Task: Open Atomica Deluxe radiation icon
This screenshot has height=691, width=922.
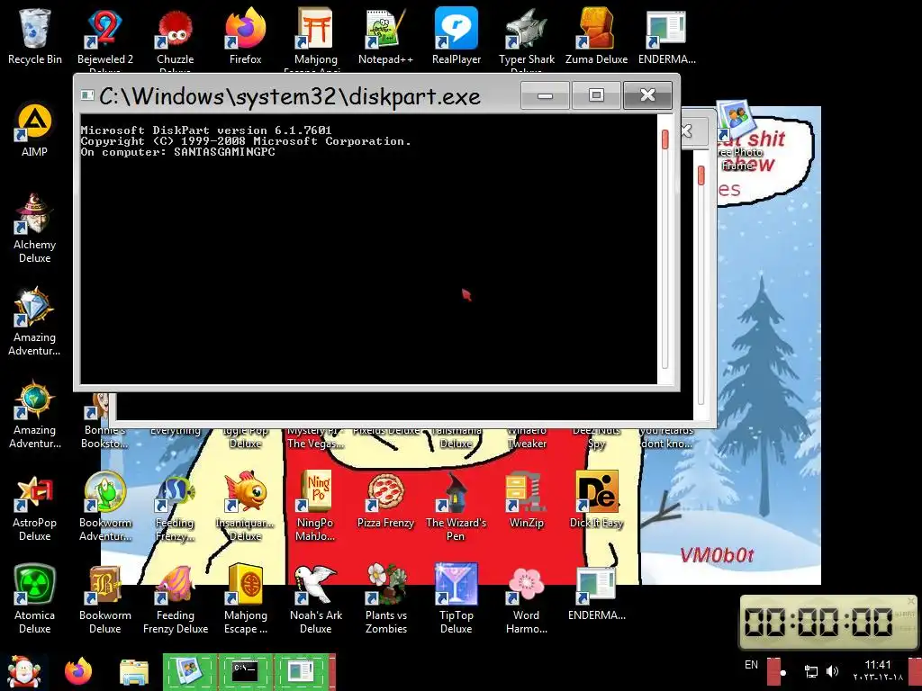Action: (35, 599)
